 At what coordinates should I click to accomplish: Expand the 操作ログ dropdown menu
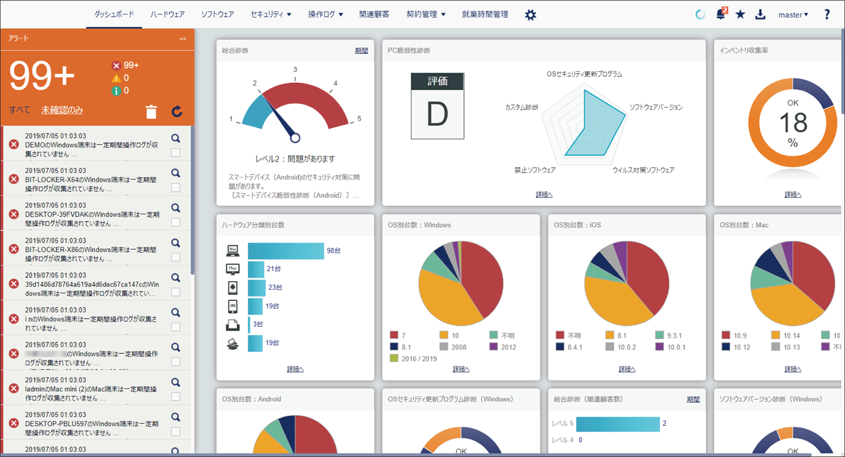[x=326, y=15]
